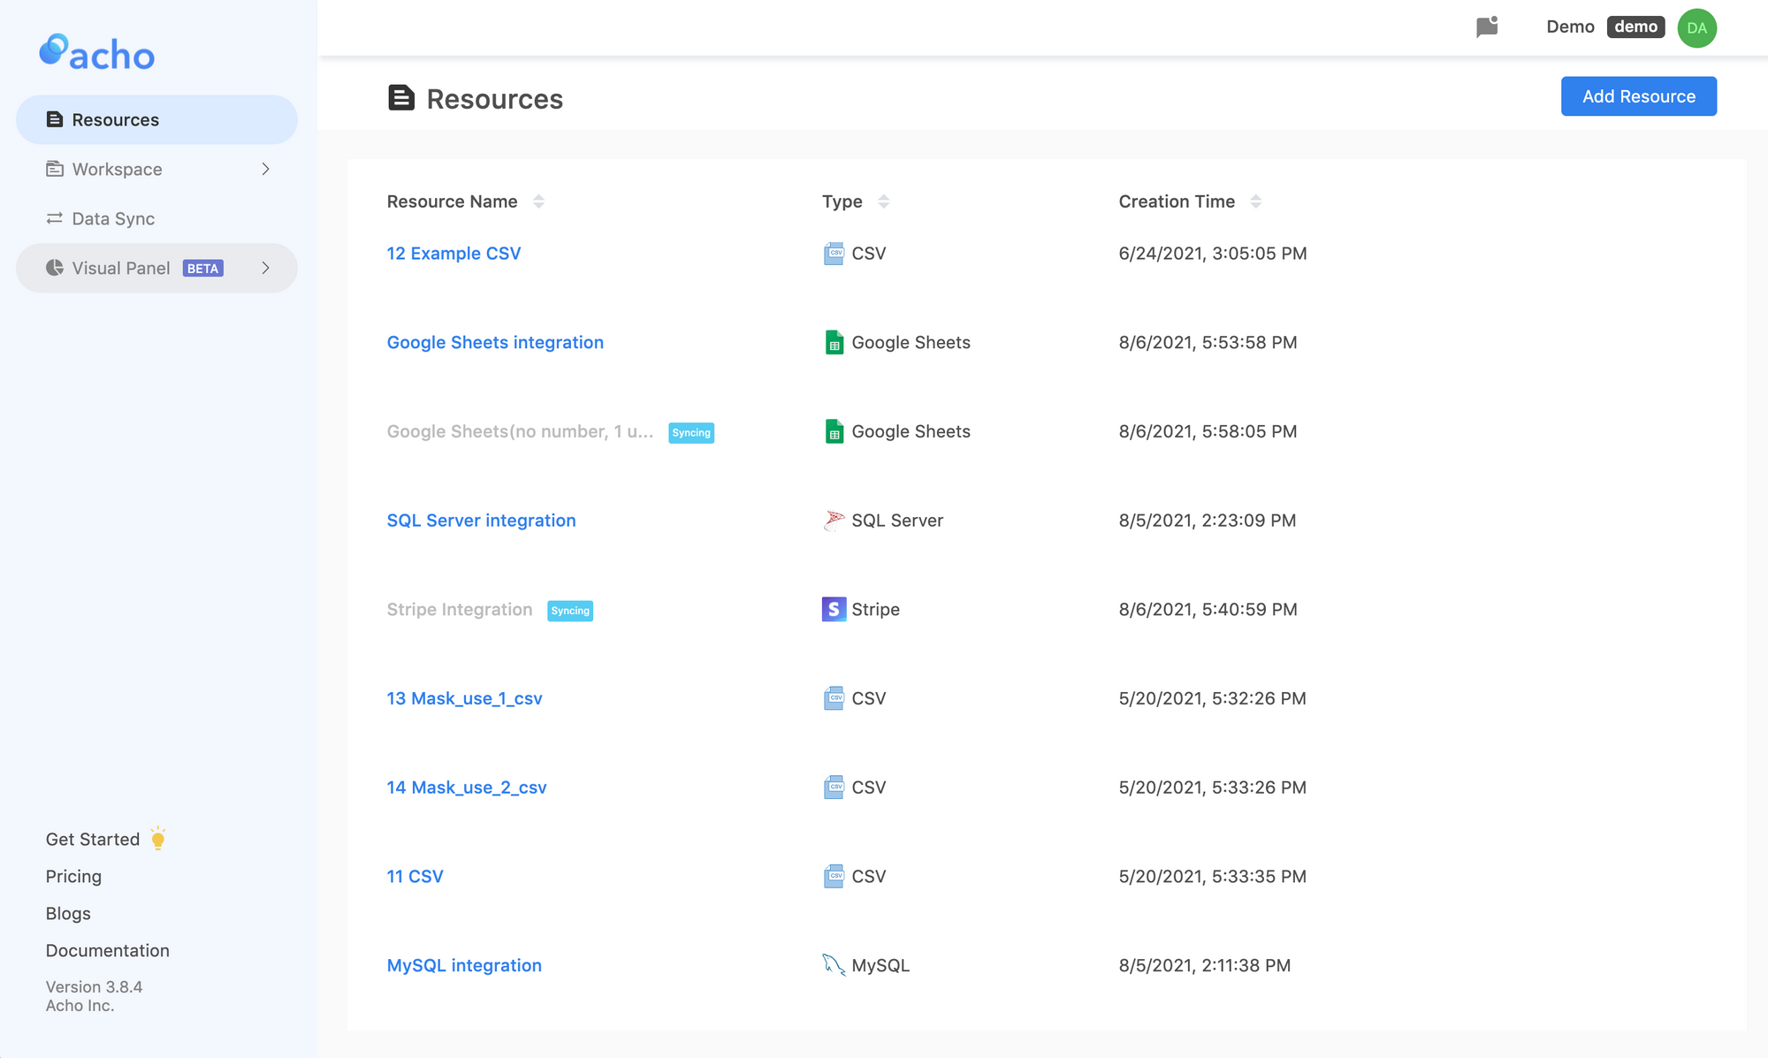Click the CSV icon for 13 Mask_use_1_csv
Viewport: 1768px width, 1058px height.
tap(834, 698)
